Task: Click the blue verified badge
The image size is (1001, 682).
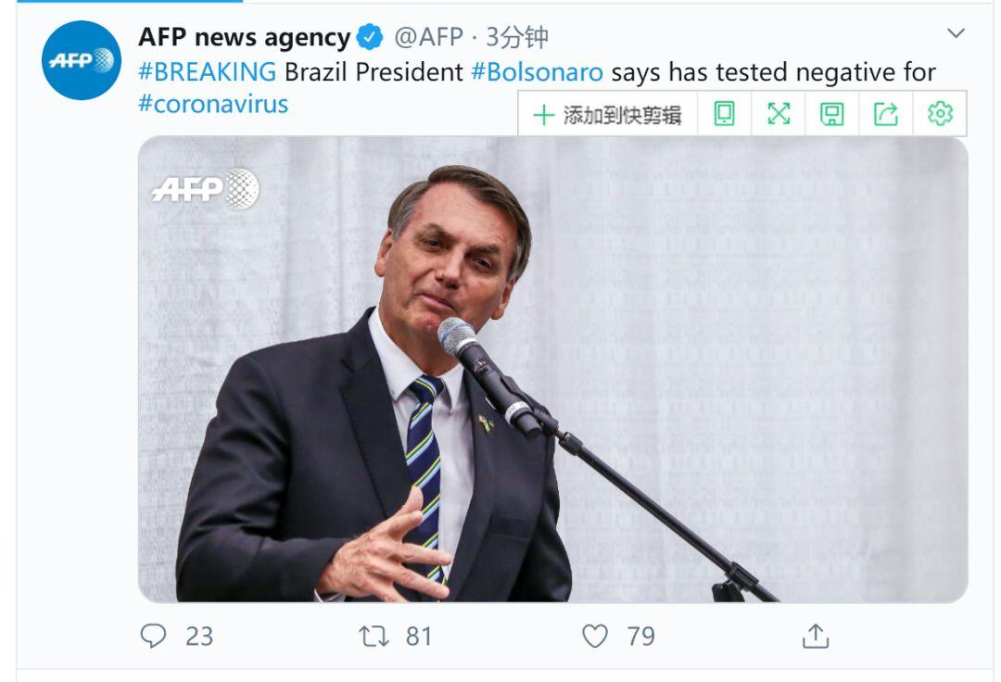Action: point(370,37)
